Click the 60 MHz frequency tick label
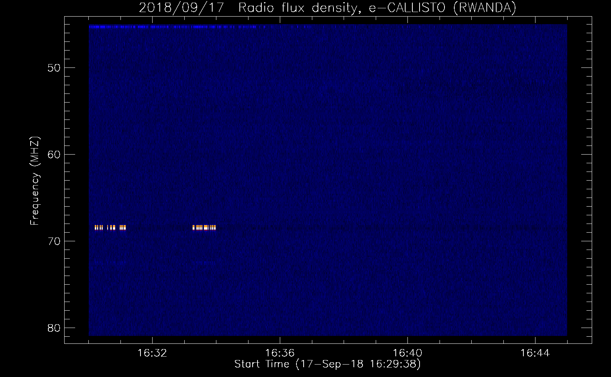The height and width of the screenshot is (377, 611). coord(54,155)
